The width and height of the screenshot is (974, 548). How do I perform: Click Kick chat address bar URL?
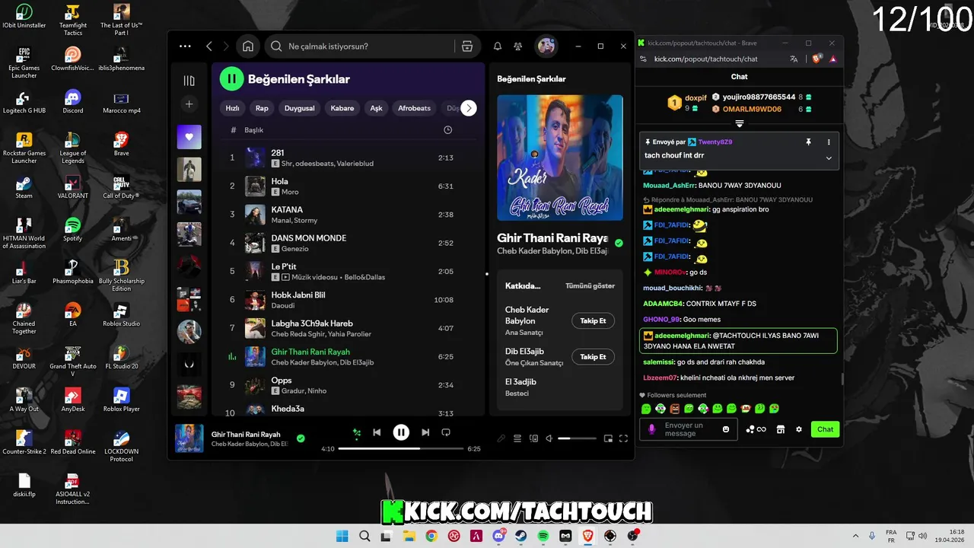pos(705,59)
